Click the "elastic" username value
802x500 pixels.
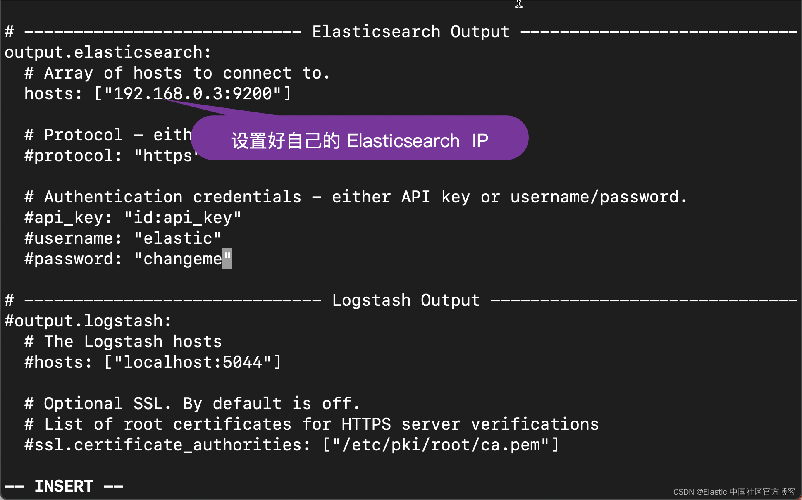click(x=178, y=238)
